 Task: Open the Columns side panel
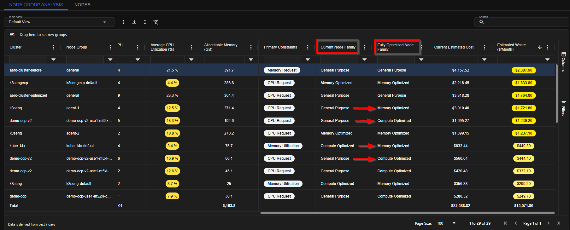tap(563, 62)
